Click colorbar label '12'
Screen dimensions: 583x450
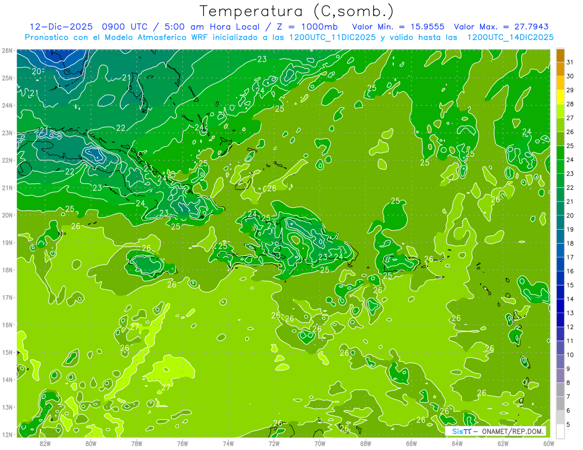click(570, 327)
